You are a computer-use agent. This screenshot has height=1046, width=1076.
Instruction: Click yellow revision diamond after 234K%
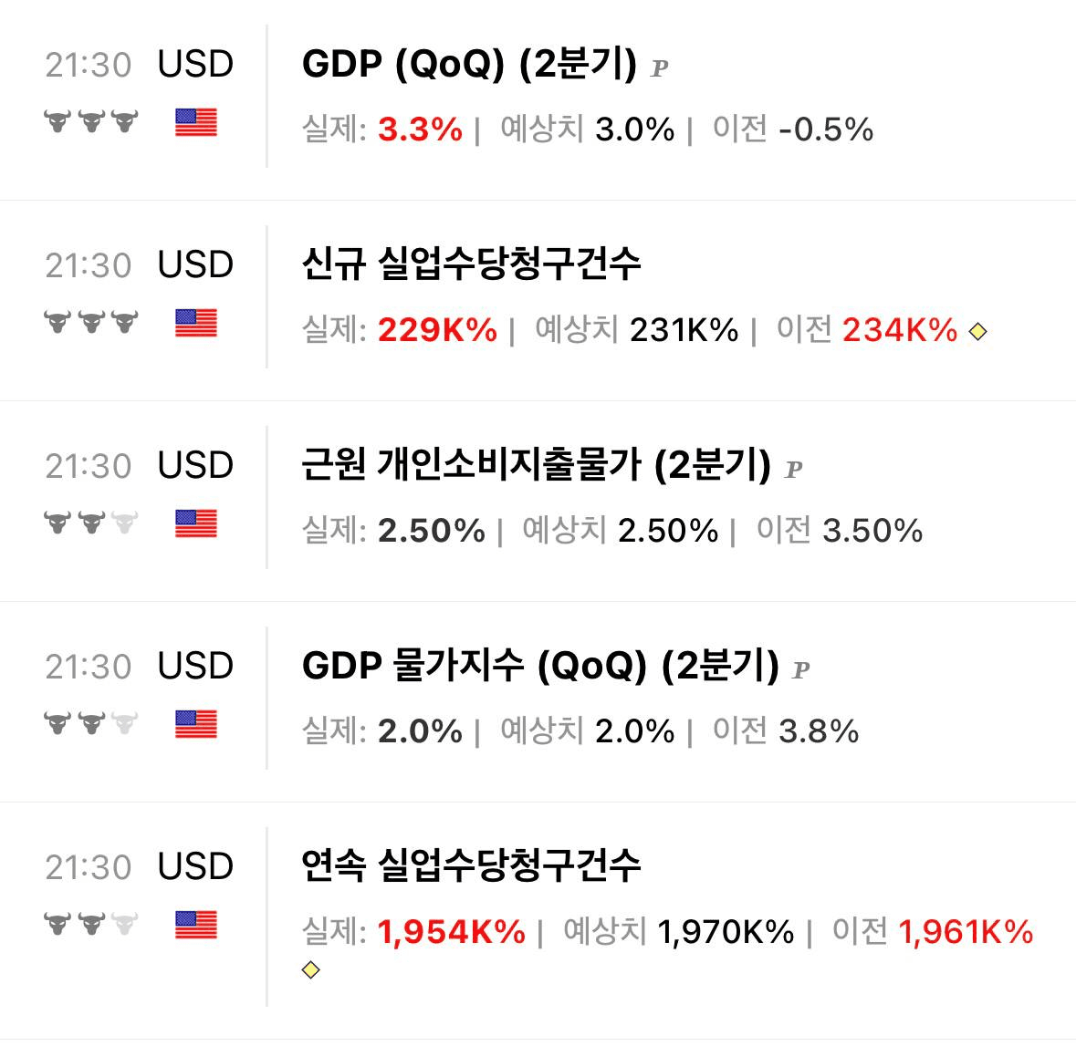(977, 332)
